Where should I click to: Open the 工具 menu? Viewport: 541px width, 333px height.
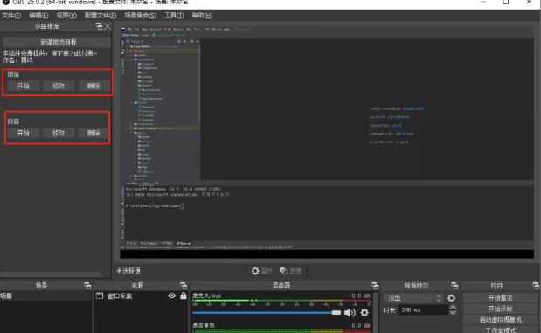(x=174, y=16)
